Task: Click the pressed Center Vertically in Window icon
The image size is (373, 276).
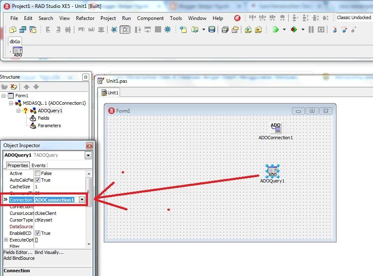Action: pyautogui.click(x=125, y=30)
